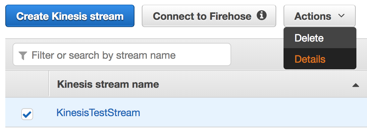Open the Actions dropdown menu
Screen dimensions: 367x128
pyautogui.click(x=320, y=16)
